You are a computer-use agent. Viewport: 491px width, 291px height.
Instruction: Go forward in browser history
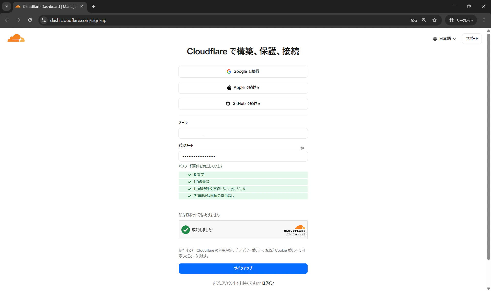click(18, 20)
